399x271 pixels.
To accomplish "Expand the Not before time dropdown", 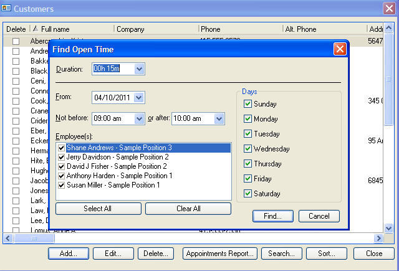I will (139, 119).
